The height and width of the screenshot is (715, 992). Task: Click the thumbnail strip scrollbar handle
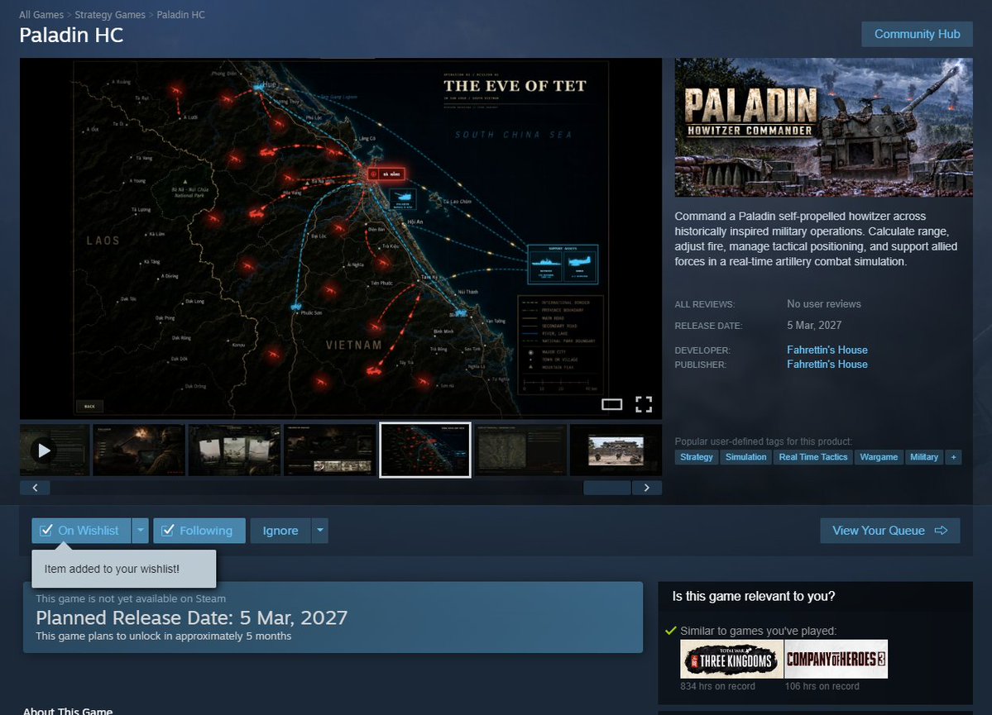coord(607,488)
